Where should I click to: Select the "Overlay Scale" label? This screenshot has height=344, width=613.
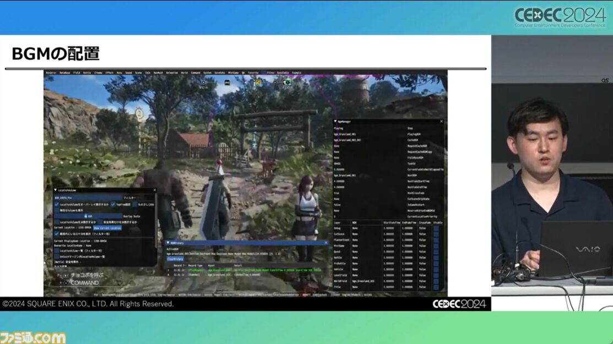[132, 216]
